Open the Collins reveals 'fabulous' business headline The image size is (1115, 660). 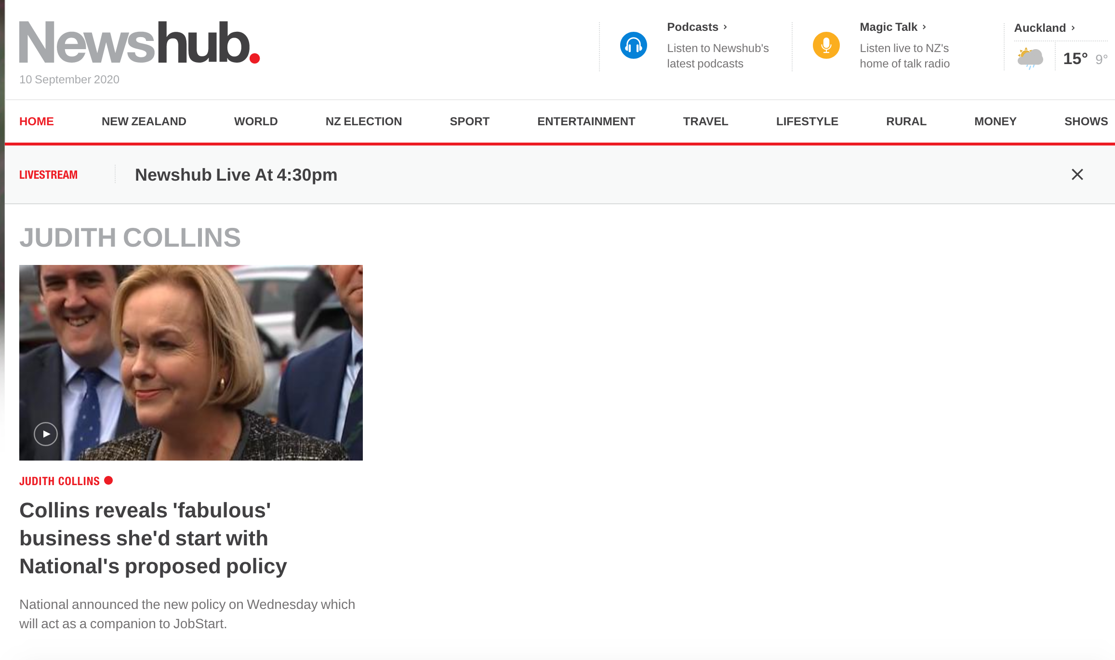click(153, 538)
